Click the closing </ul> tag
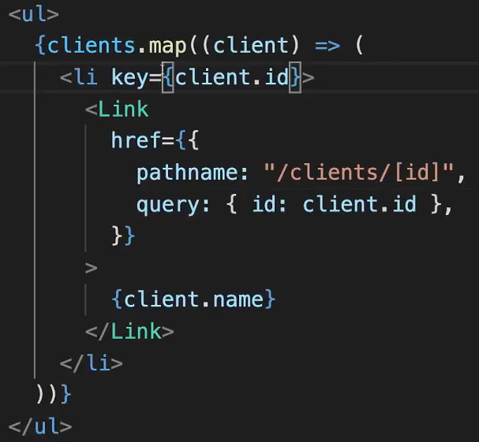This screenshot has height=442, width=479. click(40, 426)
